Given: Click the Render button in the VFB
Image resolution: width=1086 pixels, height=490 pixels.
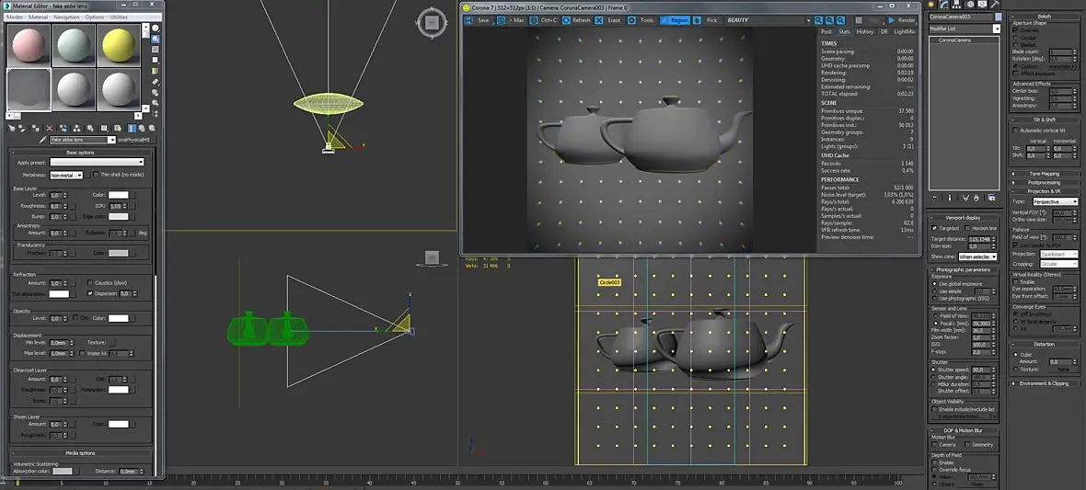Looking at the screenshot, I should 902,20.
